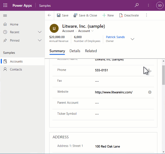
Task: Click the Deactivate document icon
Action: point(121,15)
